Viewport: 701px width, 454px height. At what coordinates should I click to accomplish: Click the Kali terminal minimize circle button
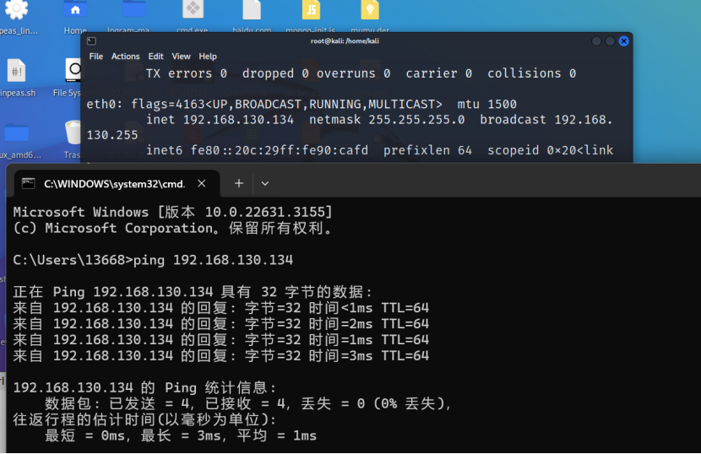pyautogui.click(x=596, y=41)
